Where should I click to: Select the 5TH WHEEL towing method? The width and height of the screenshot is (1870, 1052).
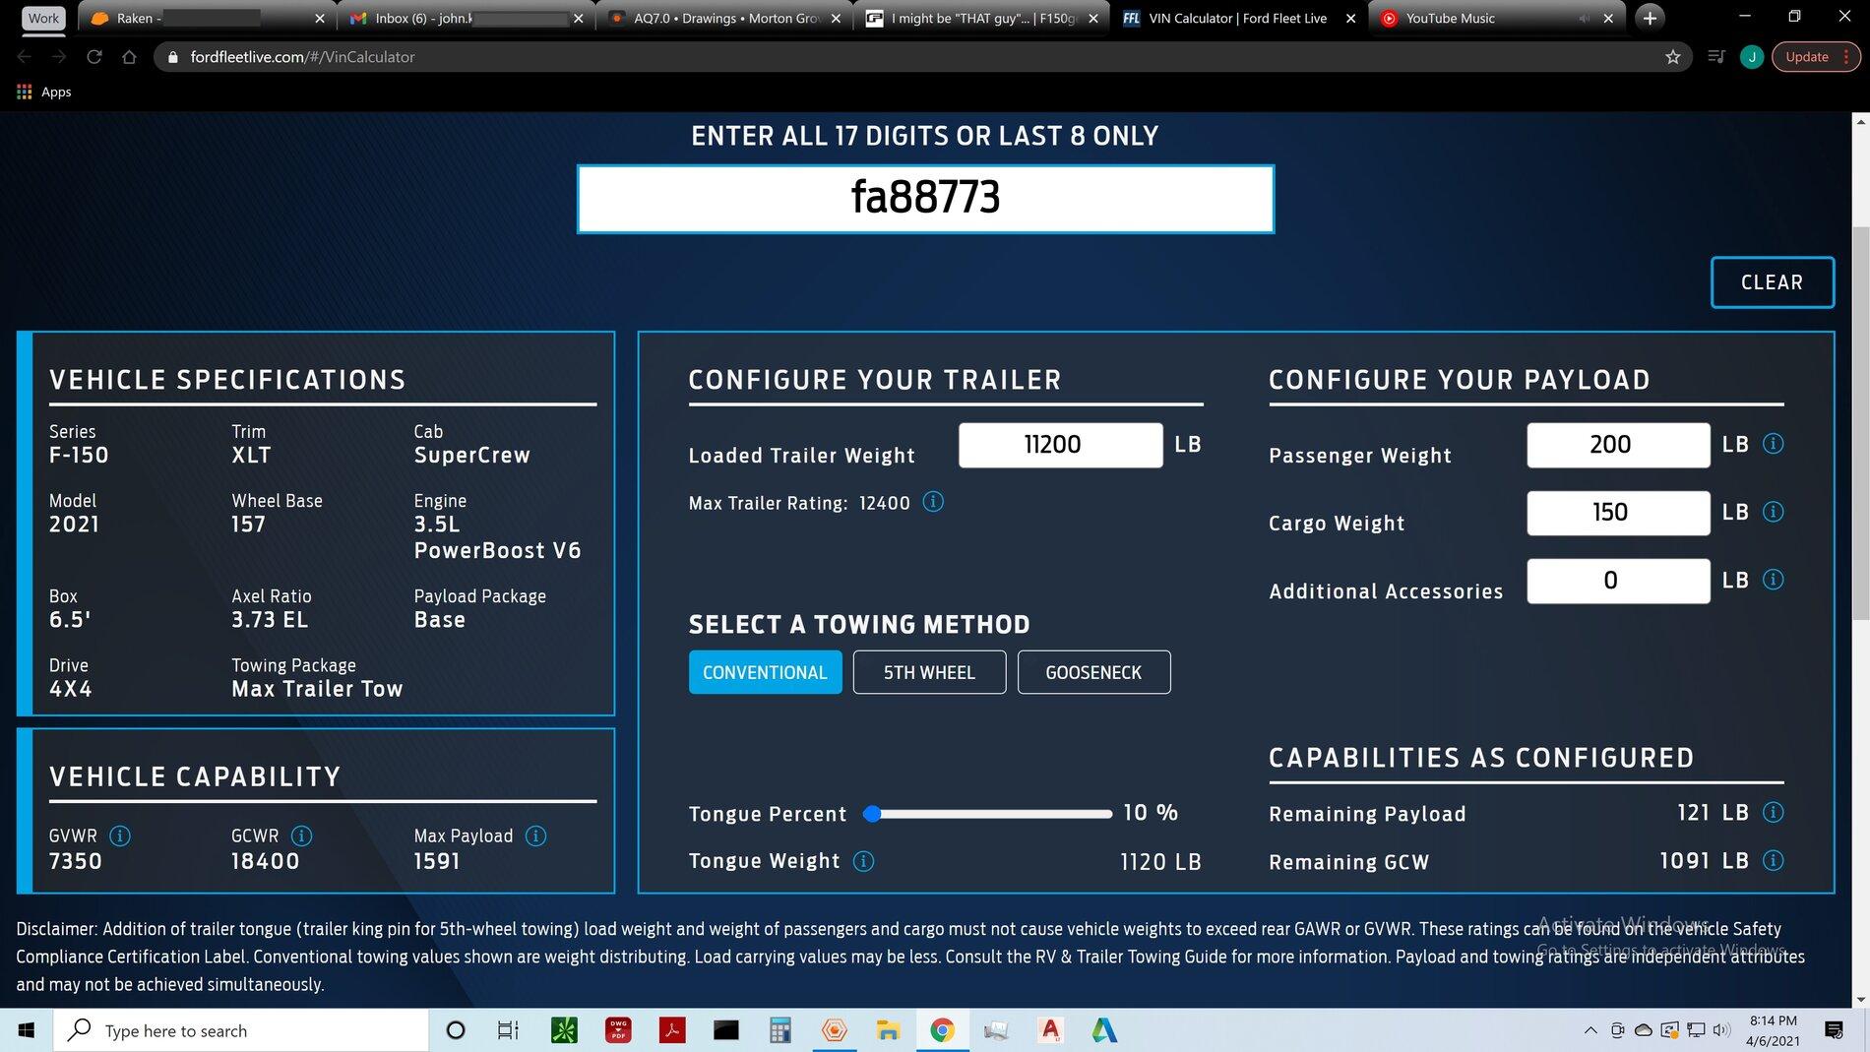[x=929, y=672]
